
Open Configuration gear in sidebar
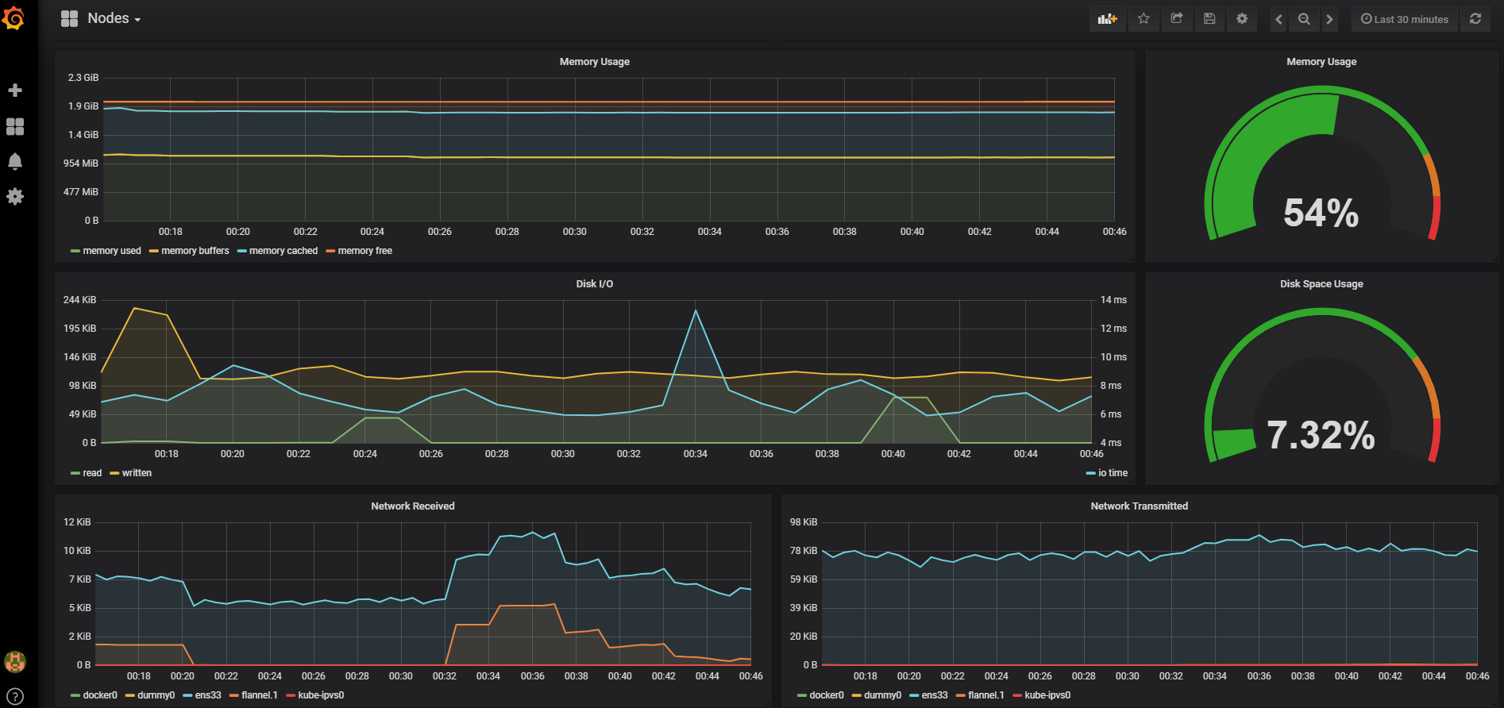14,196
